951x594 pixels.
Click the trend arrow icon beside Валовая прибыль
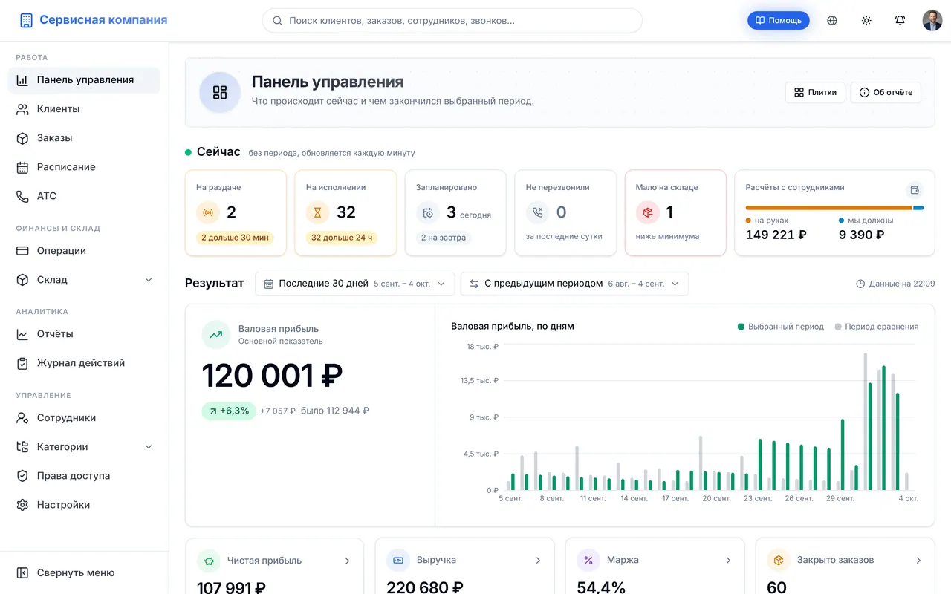(216, 335)
